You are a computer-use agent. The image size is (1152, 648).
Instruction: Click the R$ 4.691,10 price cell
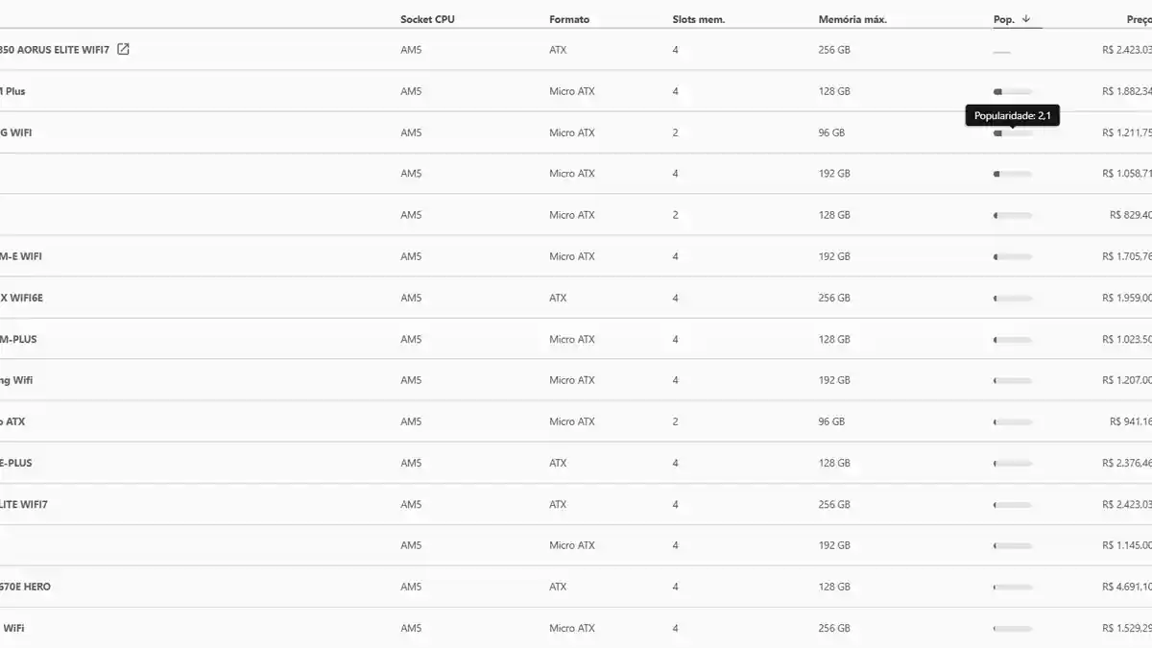pos(1126,587)
